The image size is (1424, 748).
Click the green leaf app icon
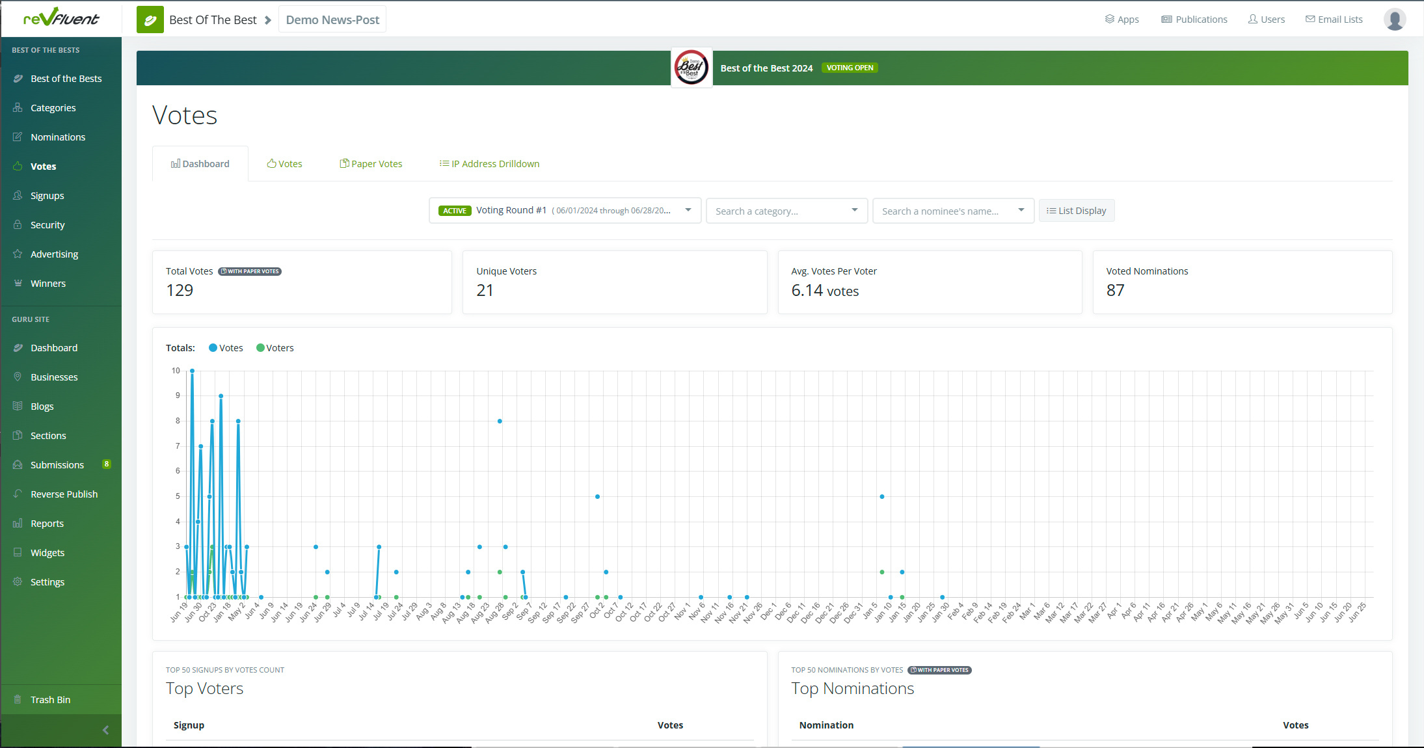[x=150, y=20]
